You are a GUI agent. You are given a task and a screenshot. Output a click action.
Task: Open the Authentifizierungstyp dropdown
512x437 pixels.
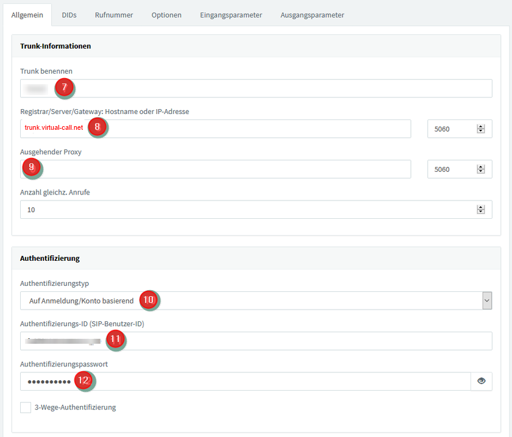click(x=256, y=300)
